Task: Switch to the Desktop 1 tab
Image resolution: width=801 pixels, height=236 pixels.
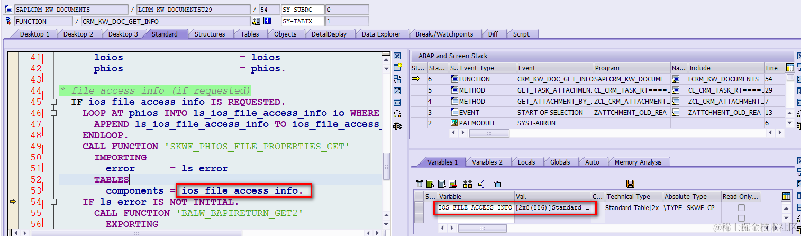Action: pos(35,34)
